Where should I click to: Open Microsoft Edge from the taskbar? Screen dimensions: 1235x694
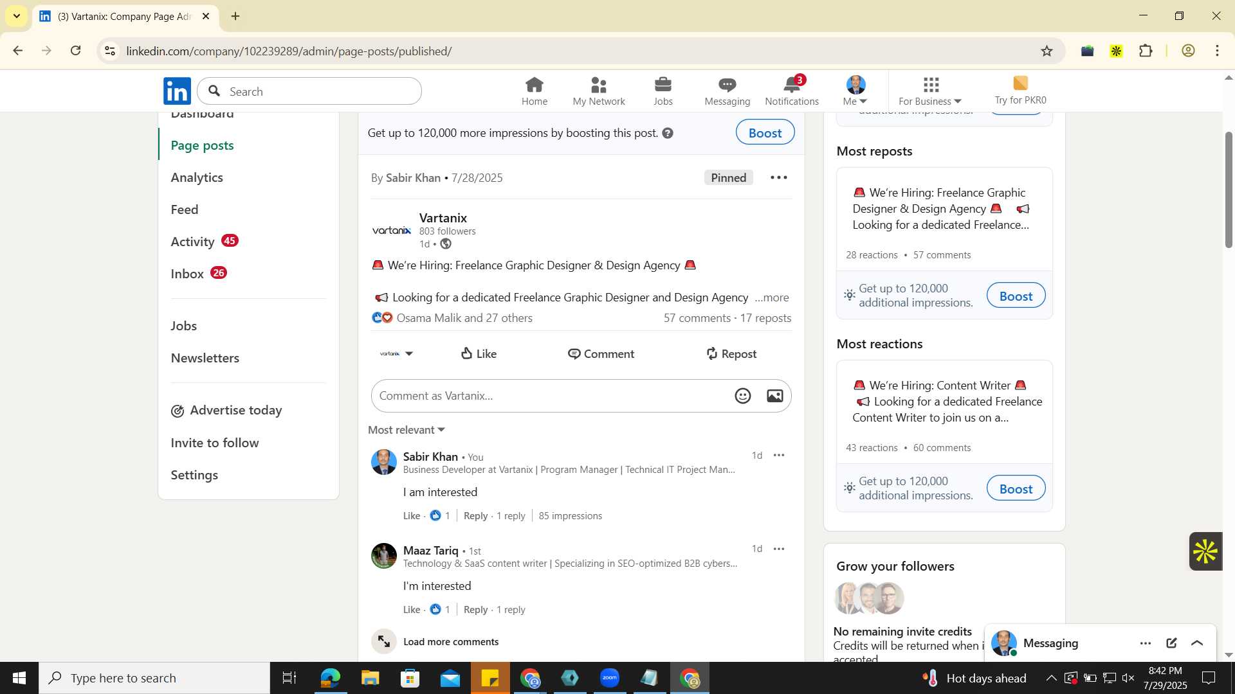330,678
